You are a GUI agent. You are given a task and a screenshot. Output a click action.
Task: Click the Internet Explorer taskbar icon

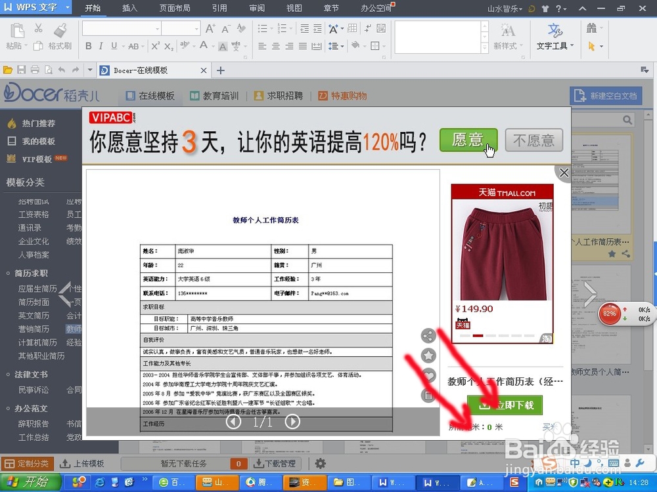click(100, 482)
